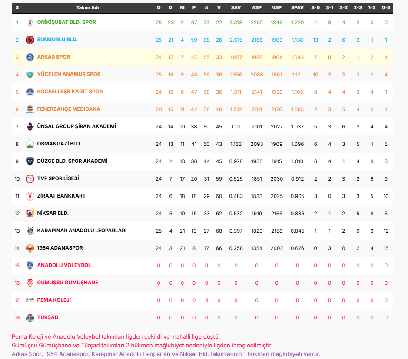Click the Sungurlu Bld. team logo
Screen dimensions: 408x359
[30, 40]
